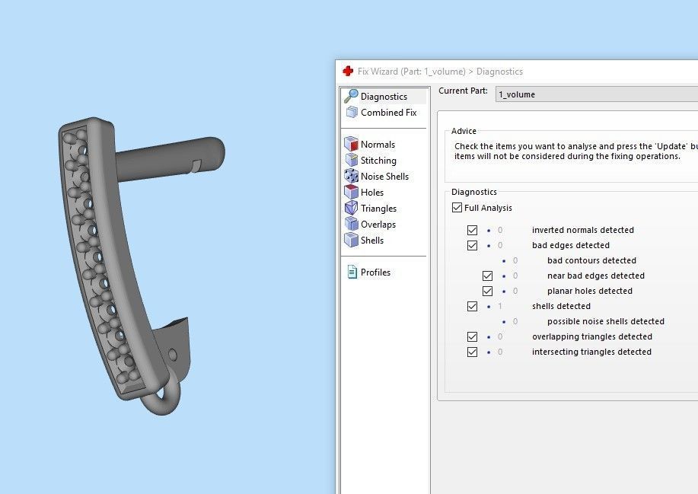698x494 pixels.
Task: Go to the Normals fixing page
Action: click(x=378, y=144)
